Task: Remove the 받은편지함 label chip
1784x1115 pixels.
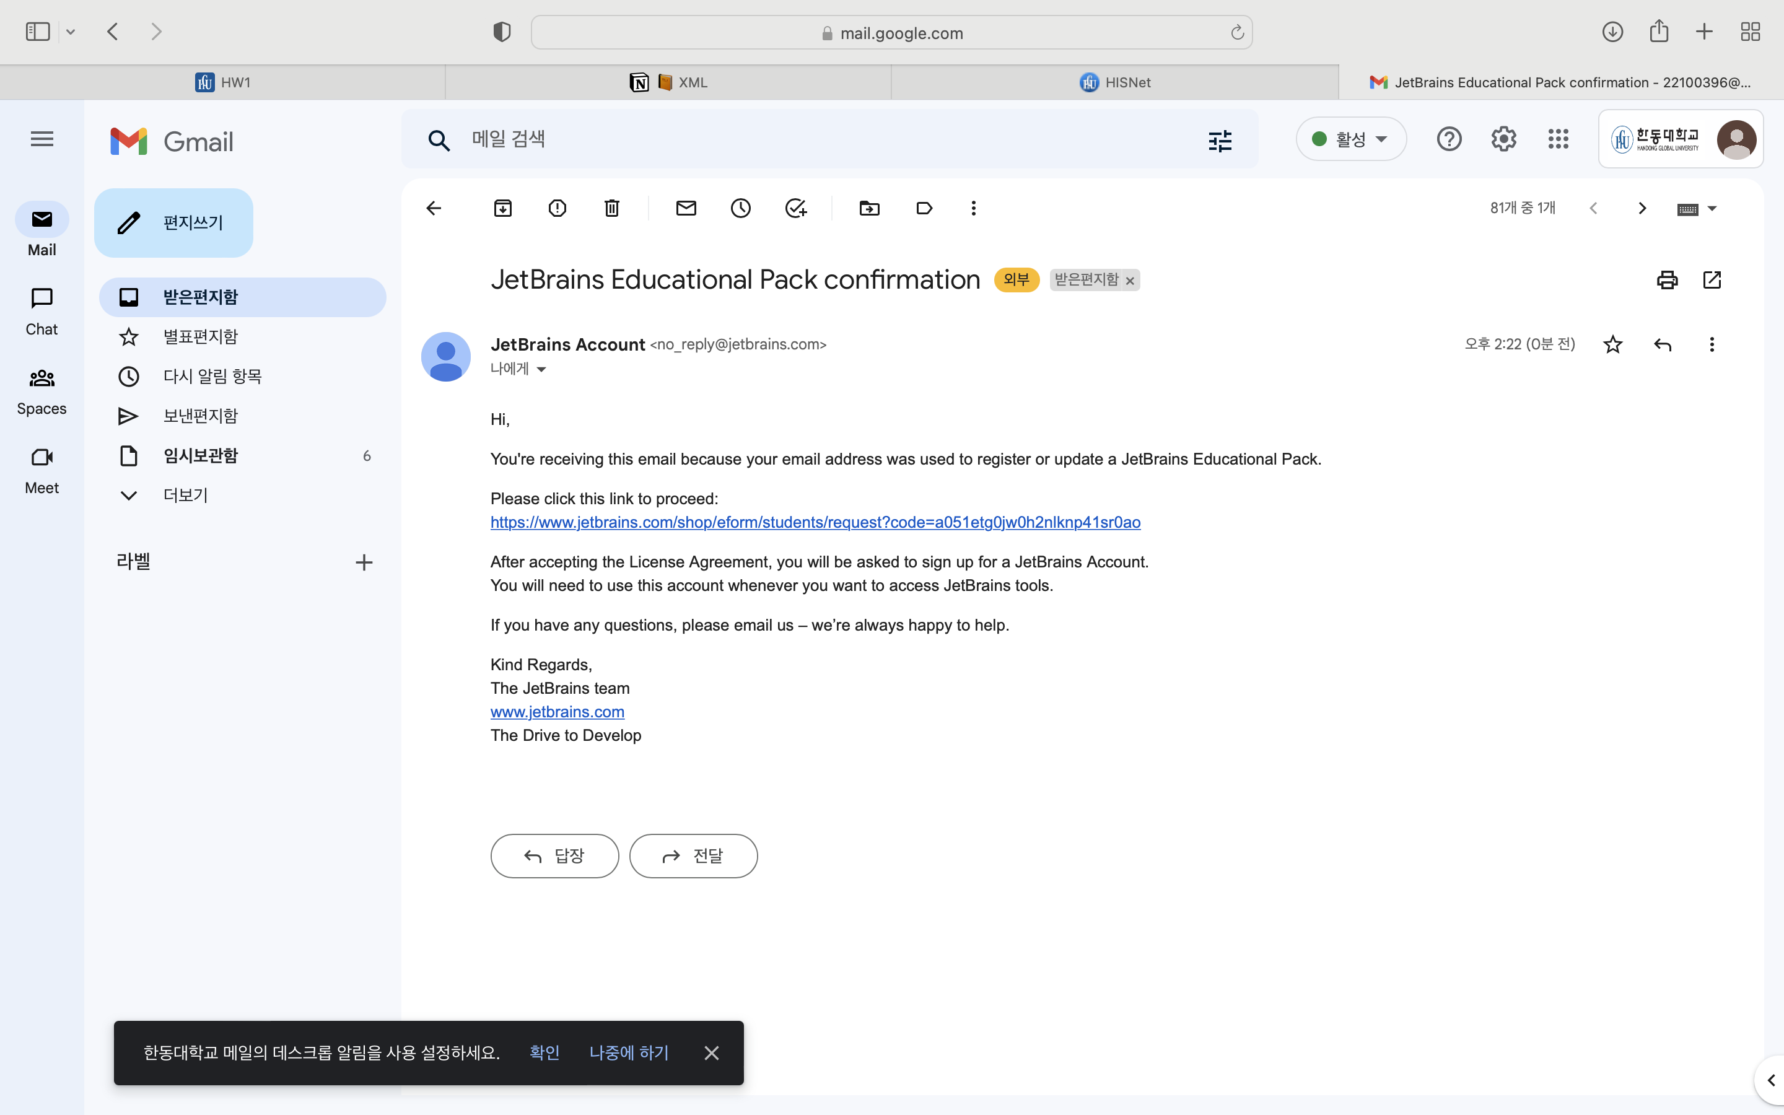Action: tap(1129, 280)
